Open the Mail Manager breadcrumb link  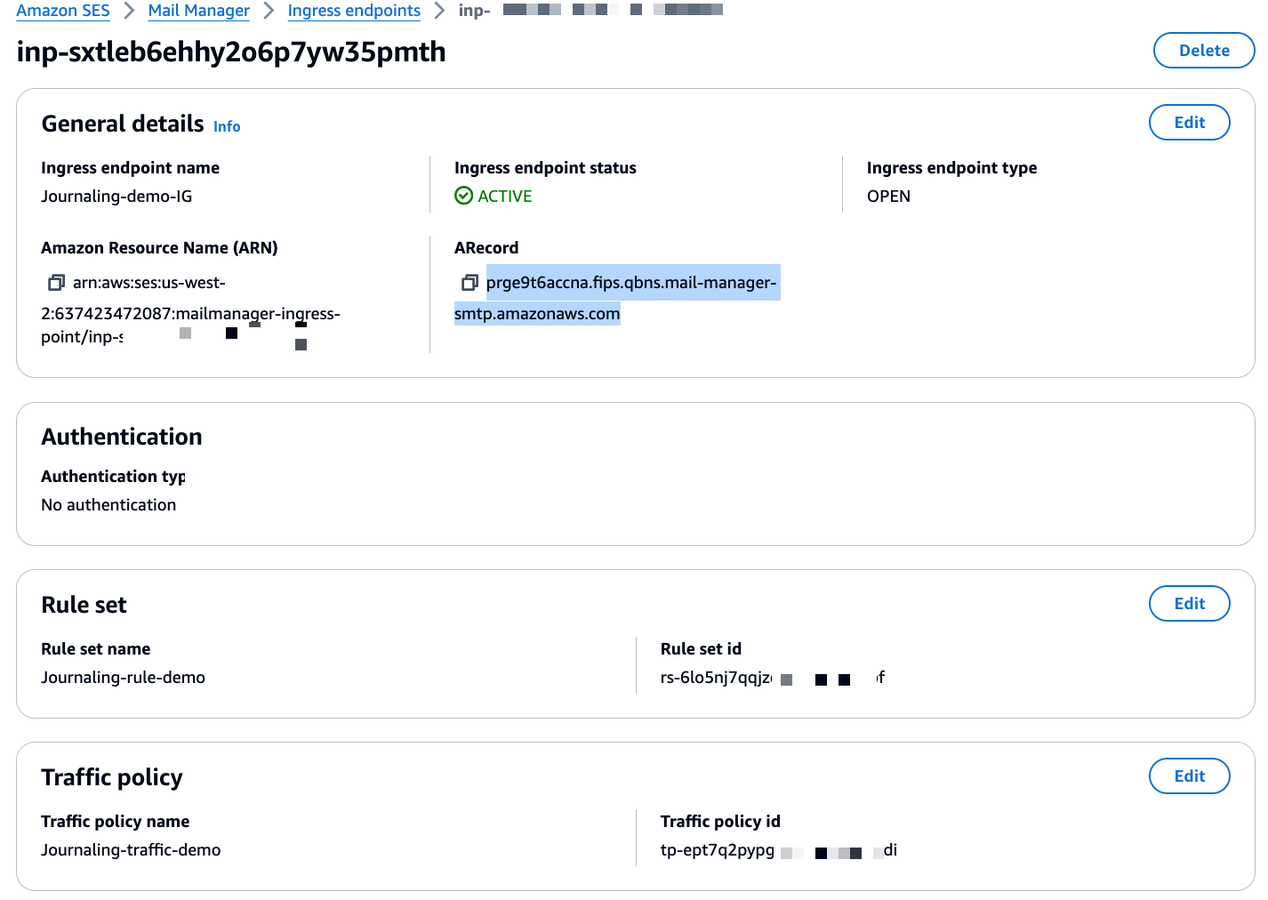(x=198, y=11)
